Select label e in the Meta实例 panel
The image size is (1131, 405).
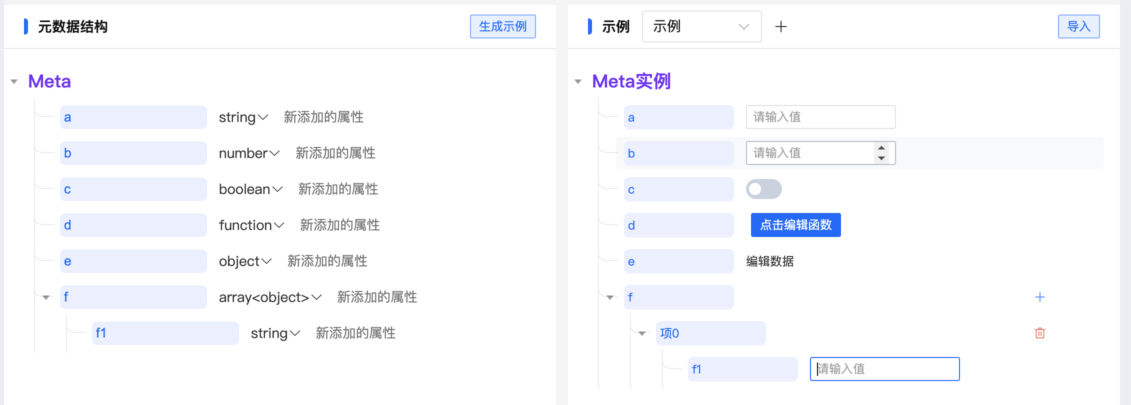[x=678, y=261]
